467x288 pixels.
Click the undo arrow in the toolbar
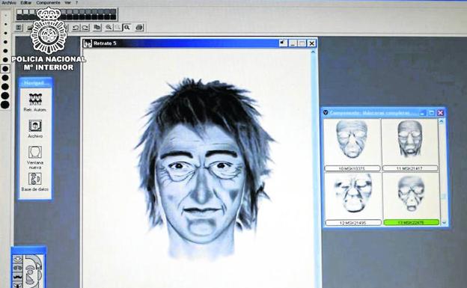(x=76, y=28)
